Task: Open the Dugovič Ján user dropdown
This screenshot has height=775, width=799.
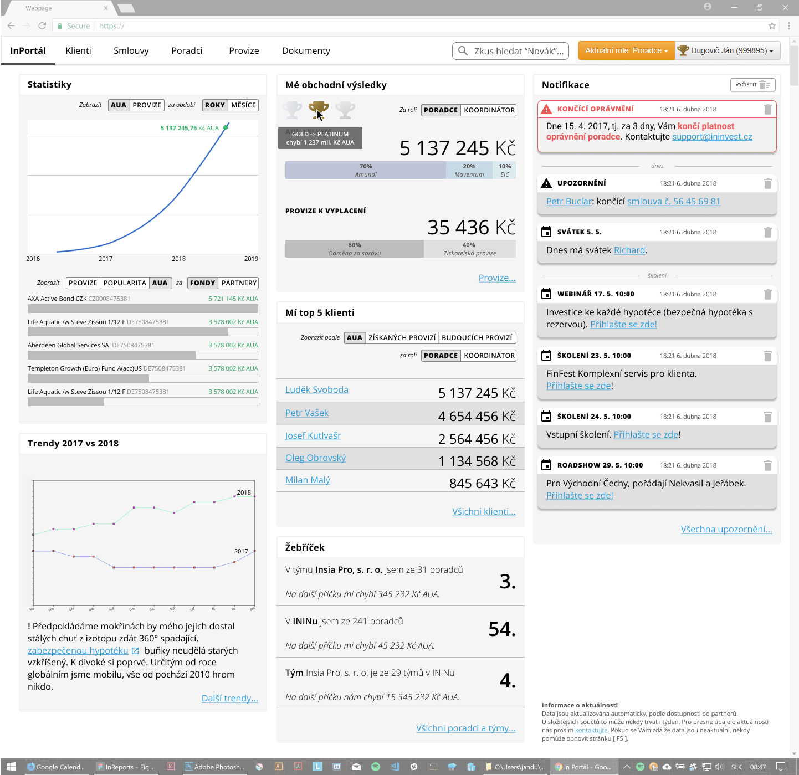Action: click(728, 50)
